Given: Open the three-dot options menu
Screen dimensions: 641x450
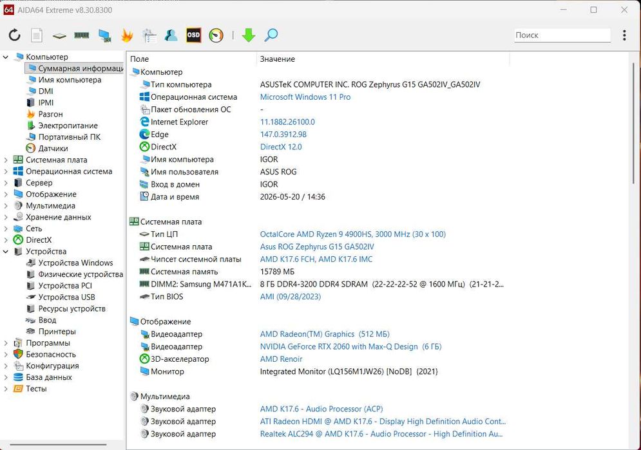Looking at the screenshot, I should pyautogui.click(x=624, y=35).
